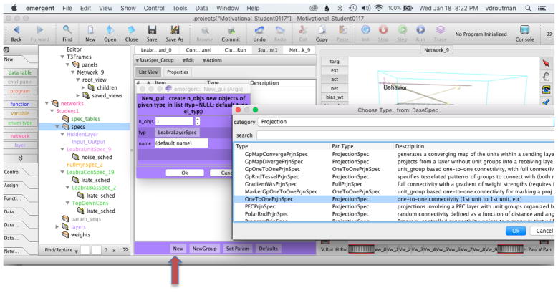This screenshot has height=293, width=558.
Task: Click the Save icon in toolbar
Action: point(152,30)
